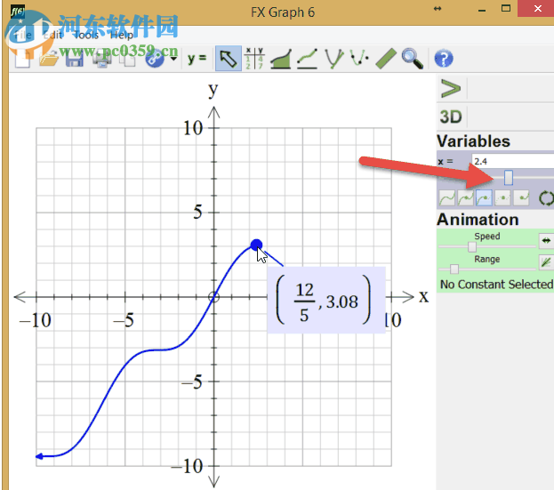Open the x-y table of values tool
This screenshot has height=490, width=554.
[254, 59]
